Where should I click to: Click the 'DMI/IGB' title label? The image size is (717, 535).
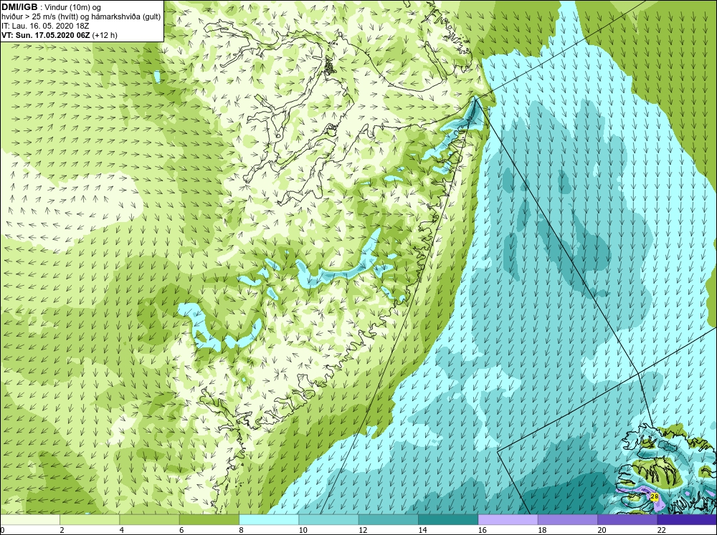[x=19, y=7]
